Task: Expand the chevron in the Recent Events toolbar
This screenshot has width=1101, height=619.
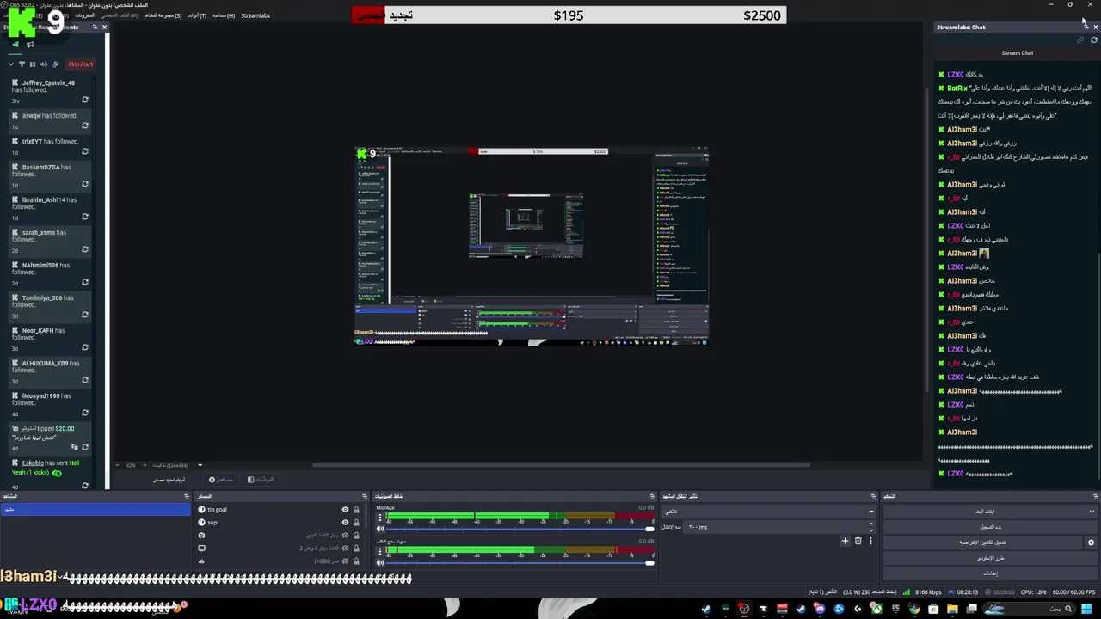Action: pos(11,64)
